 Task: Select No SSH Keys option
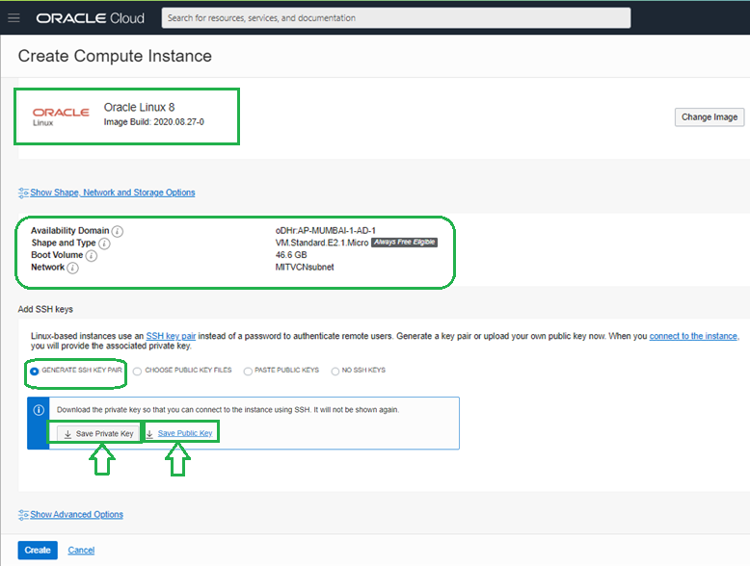click(x=335, y=372)
